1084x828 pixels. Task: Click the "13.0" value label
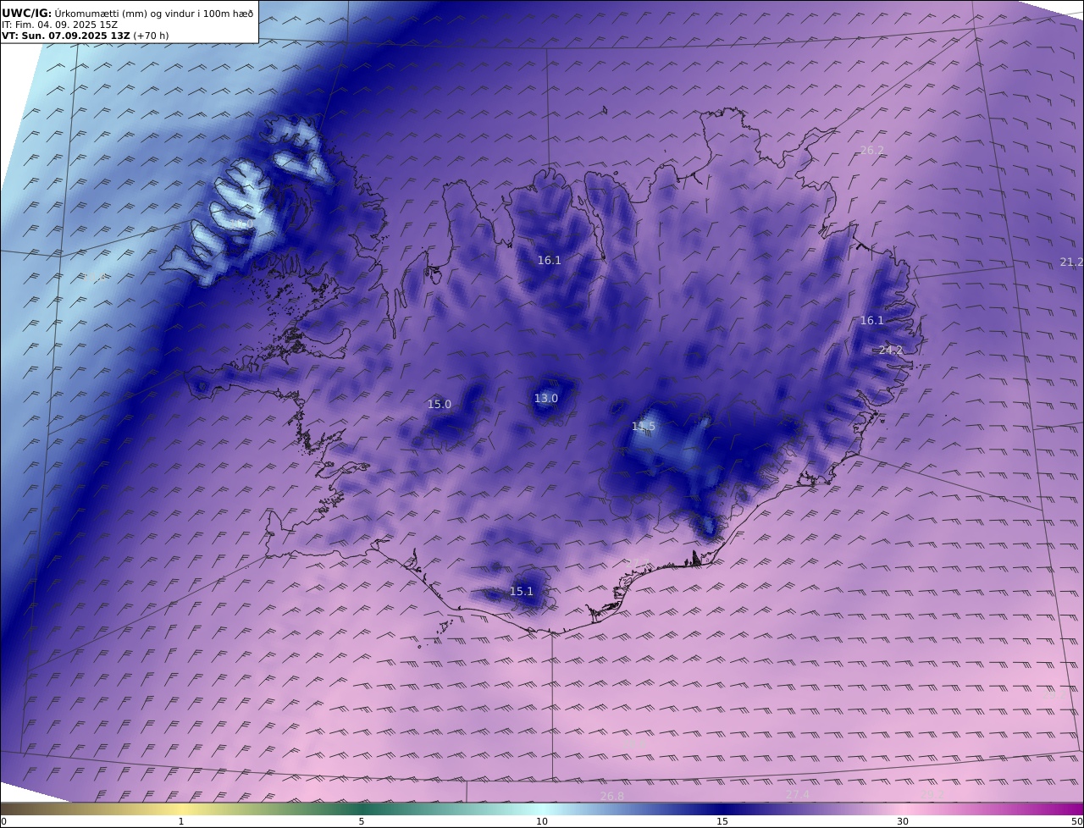point(545,398)
